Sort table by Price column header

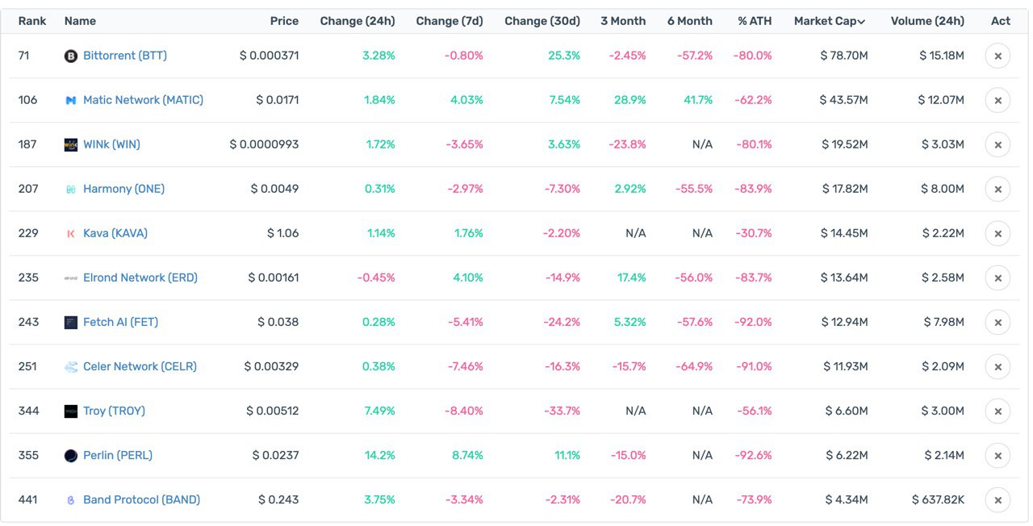pyautogui.click(x=284, y=21)
